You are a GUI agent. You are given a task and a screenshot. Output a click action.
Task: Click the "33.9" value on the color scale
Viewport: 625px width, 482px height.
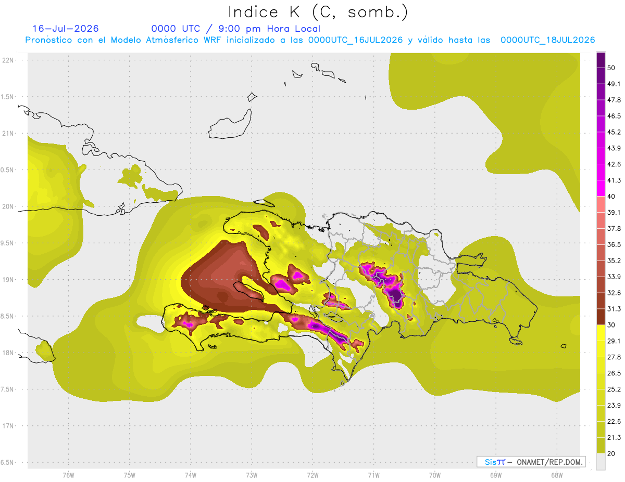click(x=614, y=277)
